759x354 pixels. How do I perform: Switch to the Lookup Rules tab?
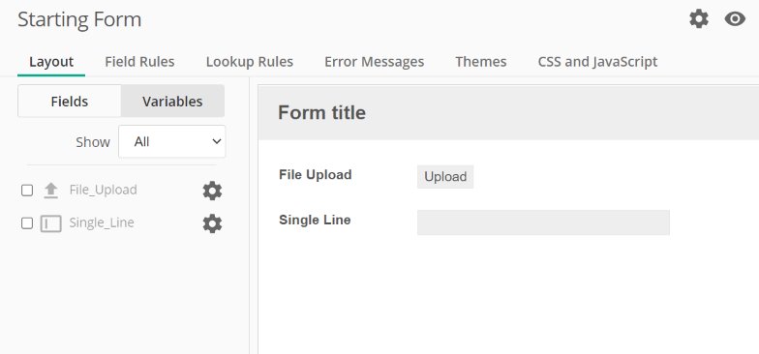(250, 62)
